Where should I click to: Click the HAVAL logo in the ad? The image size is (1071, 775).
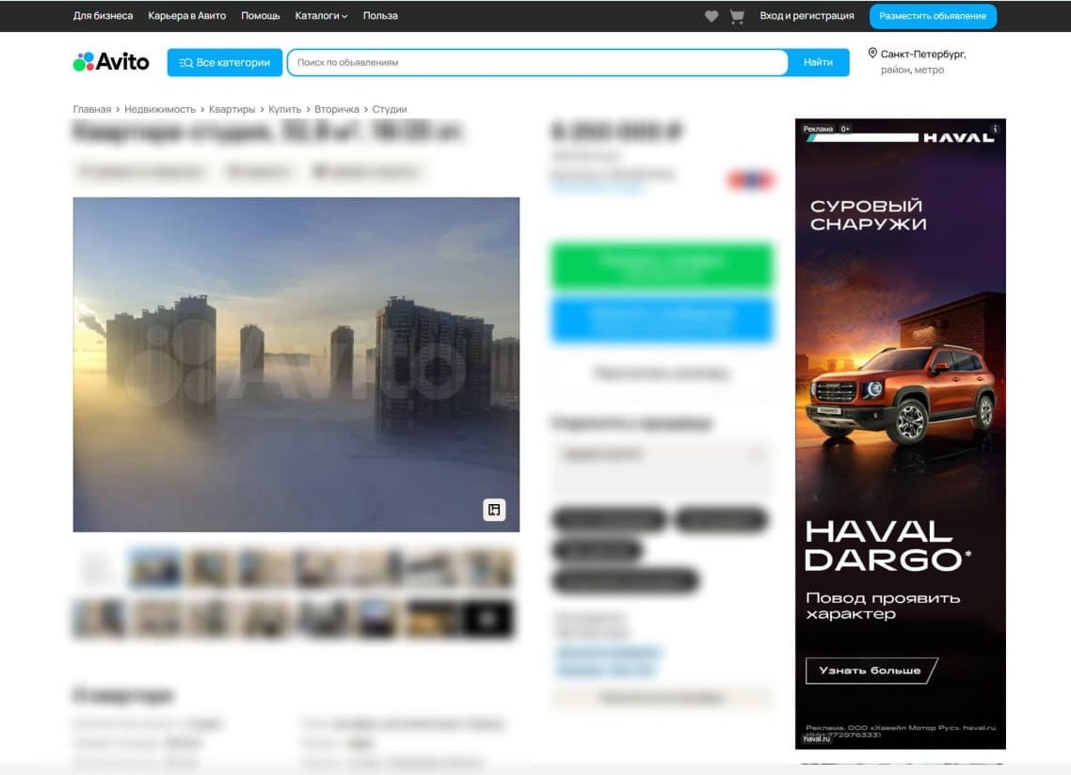click(958, 137)
